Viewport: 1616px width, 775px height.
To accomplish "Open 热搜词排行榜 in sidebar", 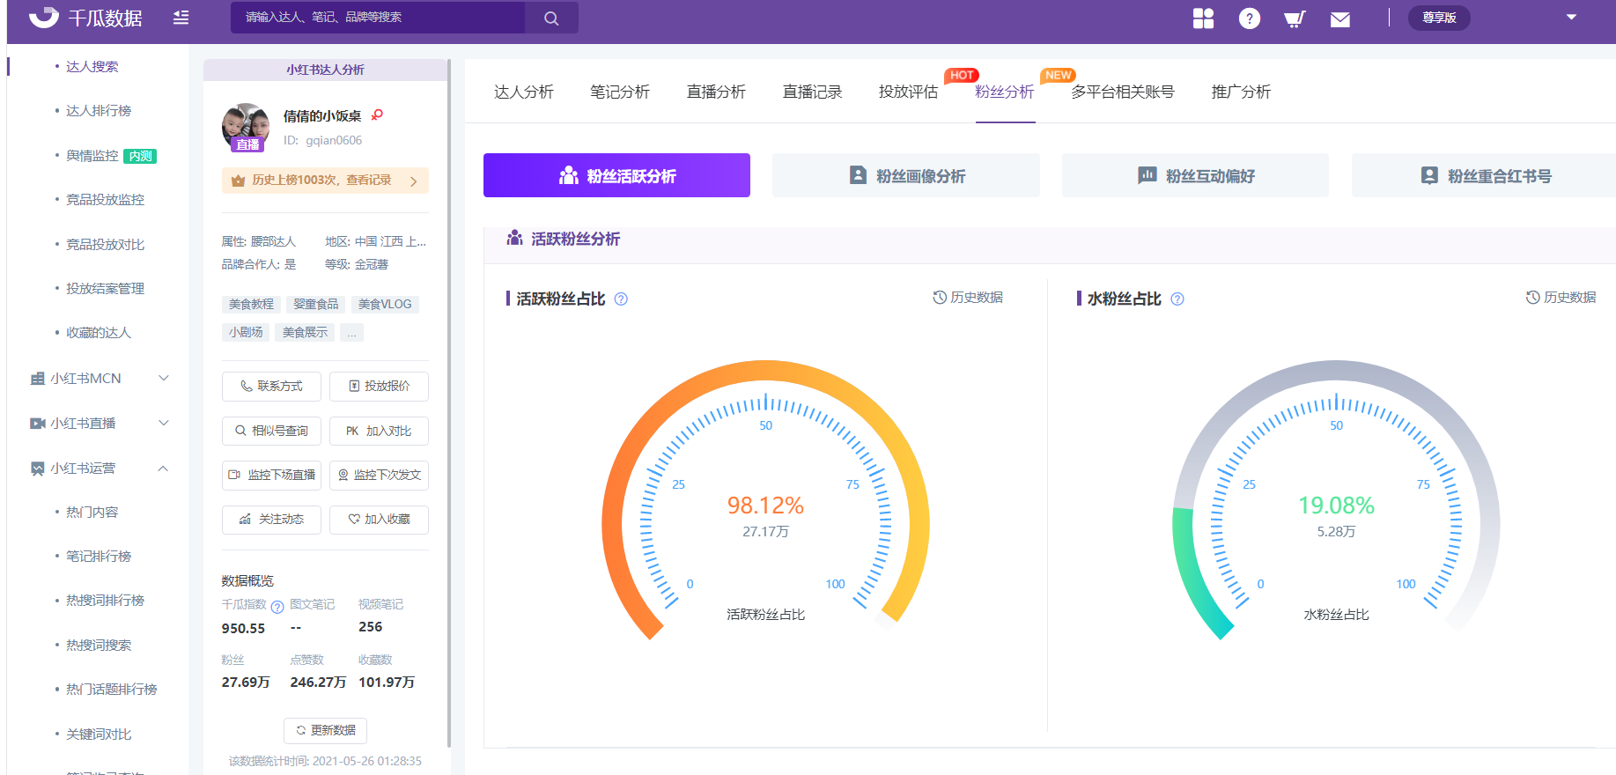I will point(105,601).
